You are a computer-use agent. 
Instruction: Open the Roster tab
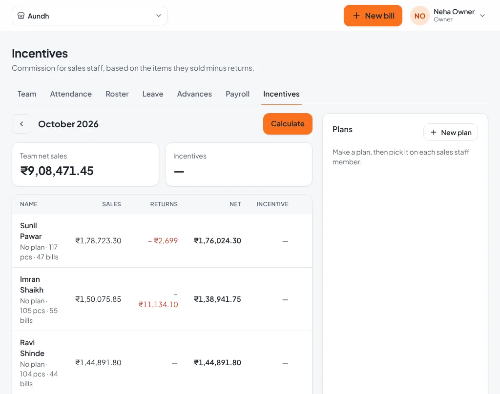click(117, 94)
